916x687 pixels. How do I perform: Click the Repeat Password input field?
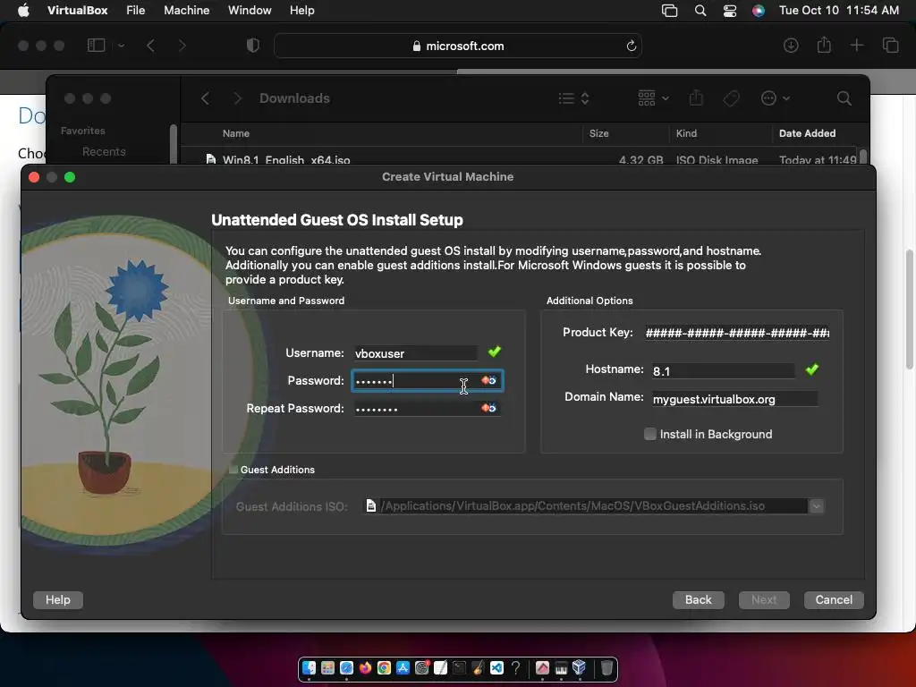click(x=427, y=408)
